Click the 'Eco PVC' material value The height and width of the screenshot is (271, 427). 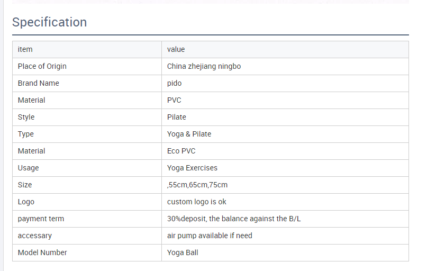coord(181,151)
